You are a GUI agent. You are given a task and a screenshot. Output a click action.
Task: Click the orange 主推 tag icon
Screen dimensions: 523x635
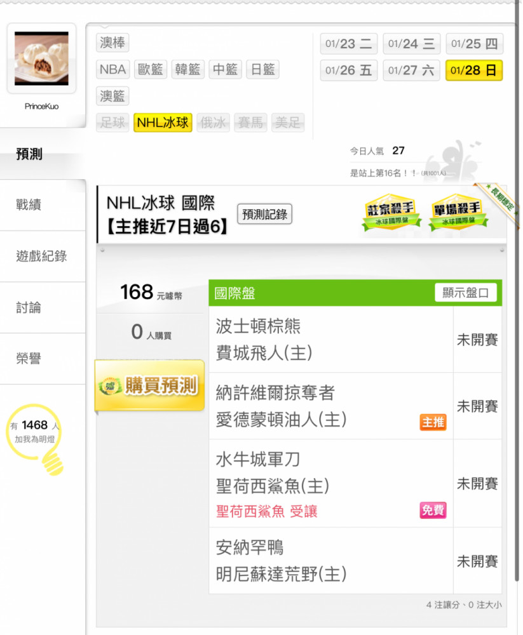click(433, 422)
